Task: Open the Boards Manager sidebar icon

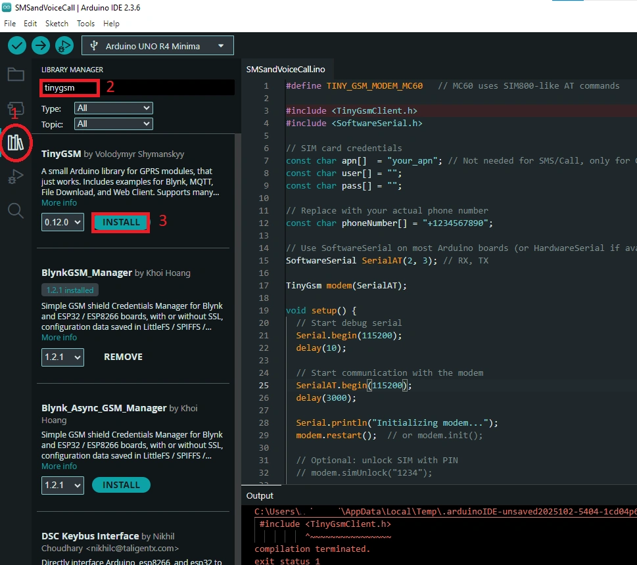Action: pyautogui.click(x=16, y=109)
